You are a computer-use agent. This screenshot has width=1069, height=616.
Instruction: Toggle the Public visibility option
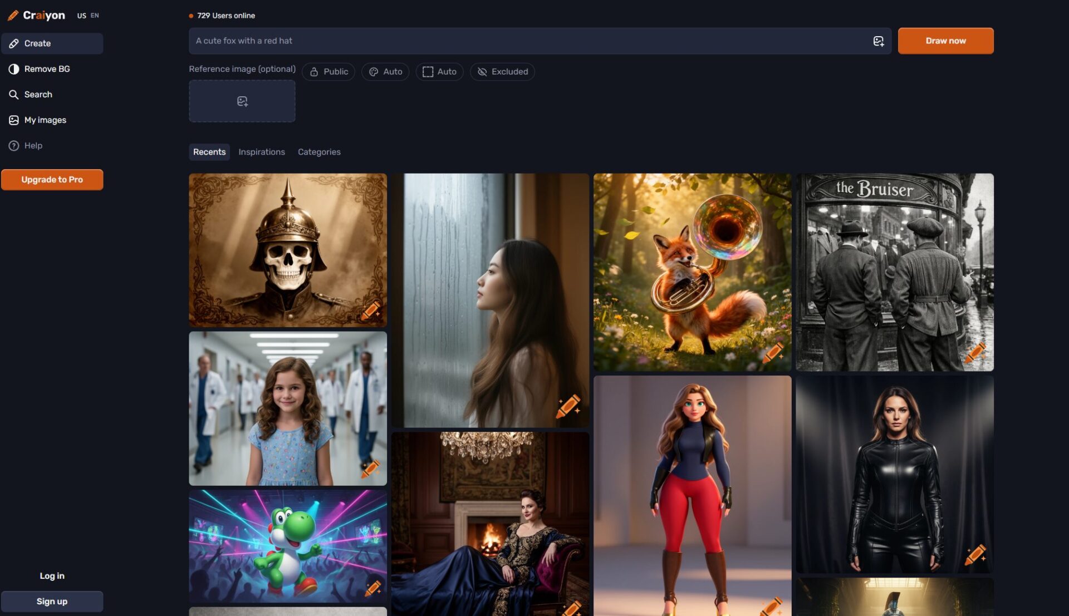coord(328,72)
